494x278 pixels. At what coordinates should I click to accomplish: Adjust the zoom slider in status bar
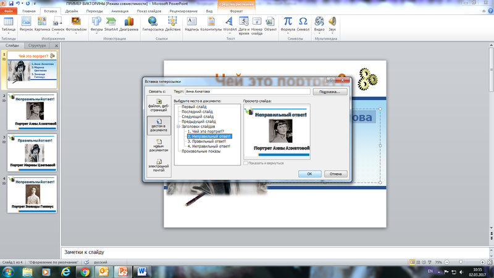click(461, 262)
